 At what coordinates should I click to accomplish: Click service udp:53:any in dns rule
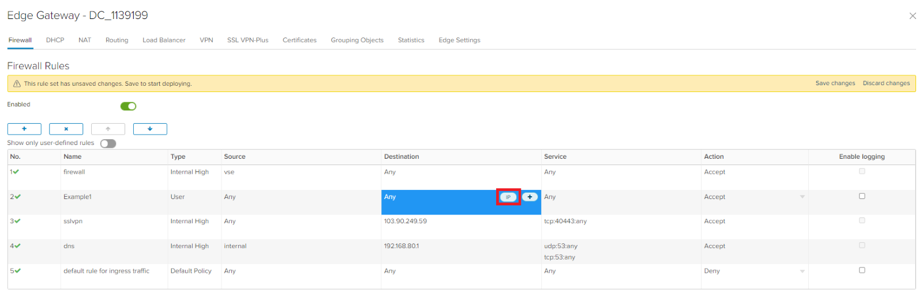(x=561, y=246)
